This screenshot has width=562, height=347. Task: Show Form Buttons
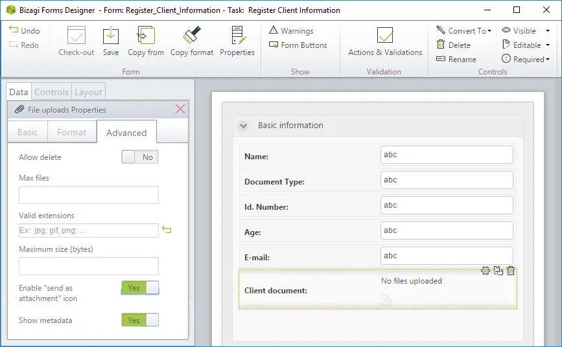pos(298,45)
